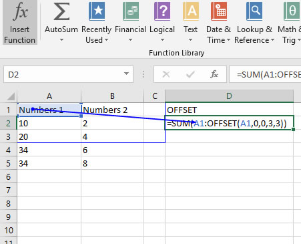Select row 10 header
301x244 pixels.
[x=9, y=230]
